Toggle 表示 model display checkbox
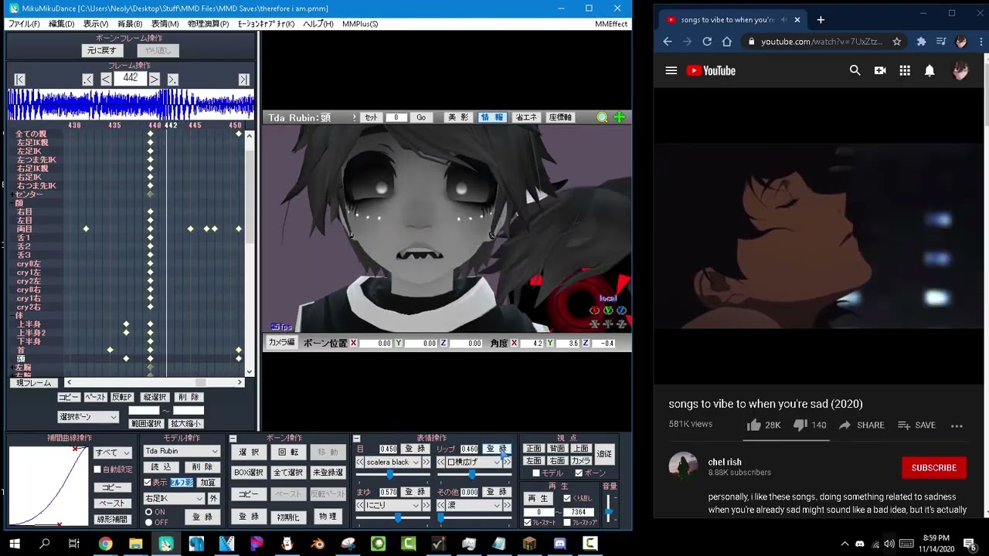The height and width of the screenshot is (556, 989). point(148,483)
